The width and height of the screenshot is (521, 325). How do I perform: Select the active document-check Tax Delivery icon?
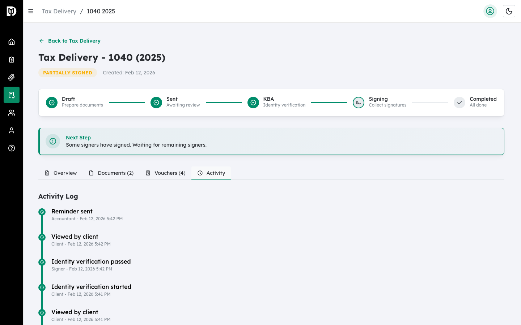tap(11, 95)
